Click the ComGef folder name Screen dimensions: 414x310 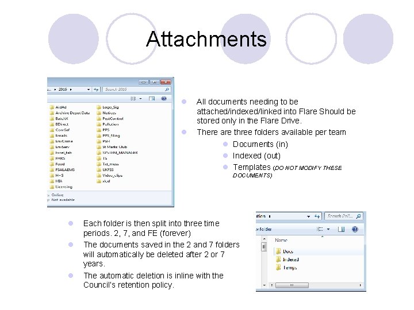click(x=63, y=130)
